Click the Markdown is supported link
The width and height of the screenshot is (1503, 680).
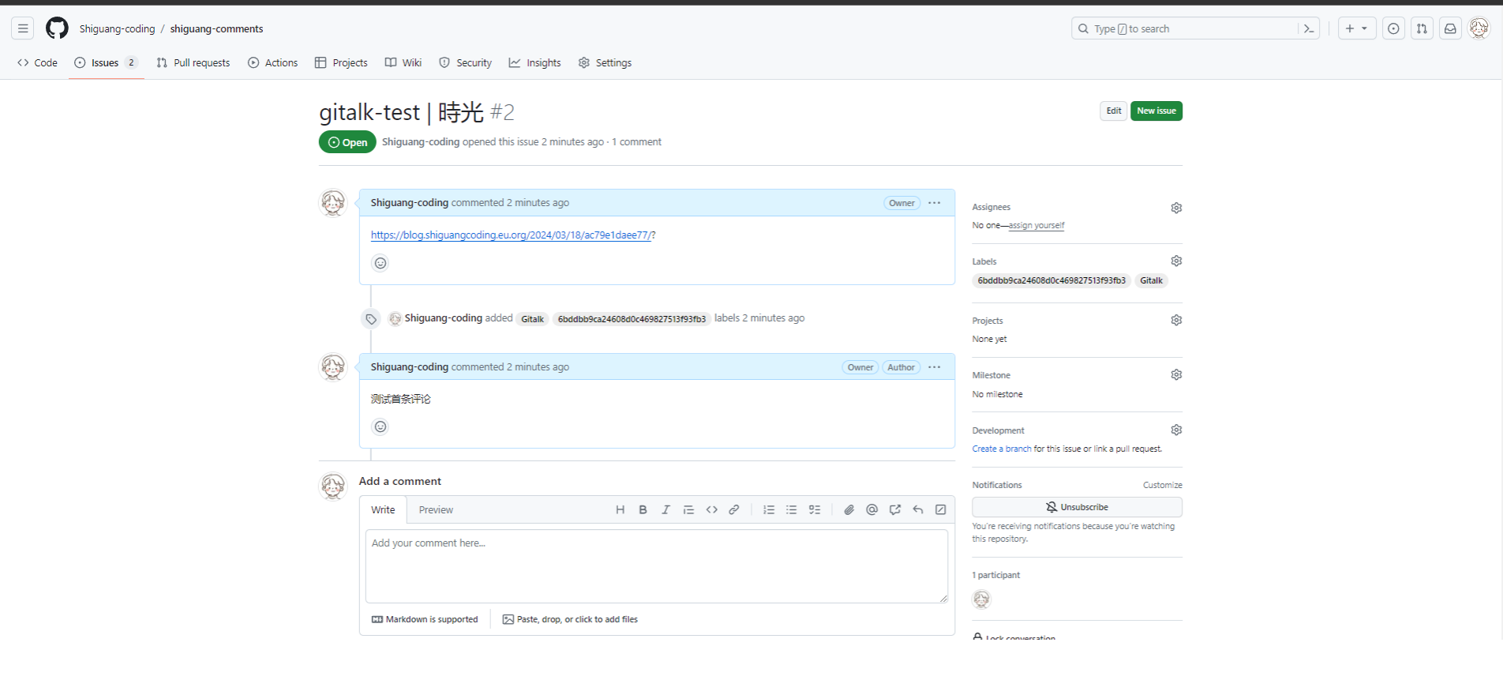point(425,620)
